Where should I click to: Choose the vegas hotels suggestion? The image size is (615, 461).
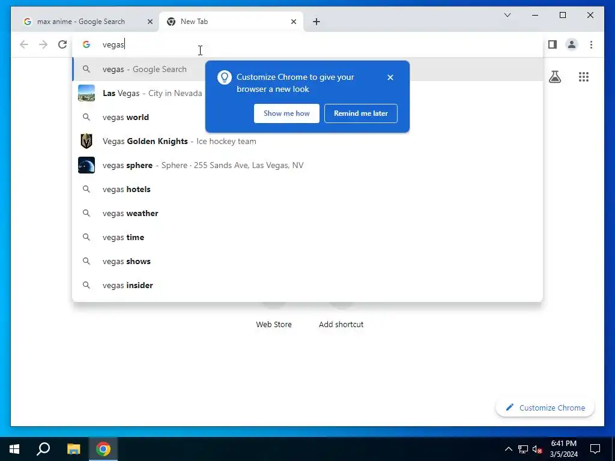click(x=307, y=189)
